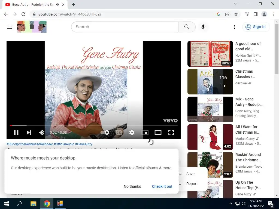Open Rockin' Around The Christmas thumbnail
279x209 pixels.
[210, 165]
